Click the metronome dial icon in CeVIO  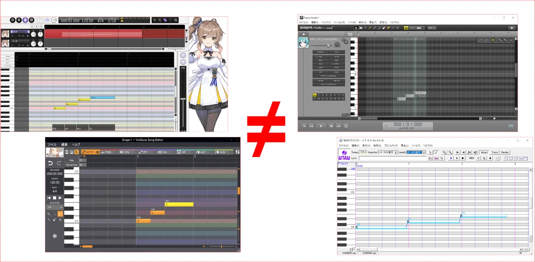pyautogui.click(x=54, y=20)
